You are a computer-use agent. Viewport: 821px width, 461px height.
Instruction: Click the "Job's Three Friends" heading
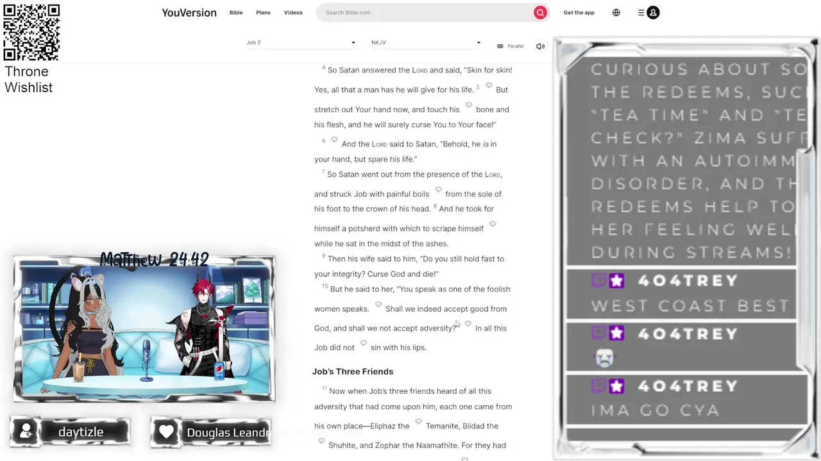[x=353, y=371]
